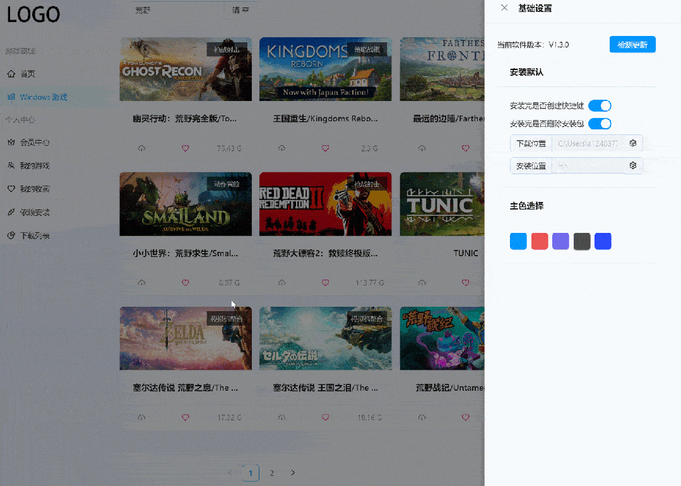Click the LOGO text in the sidebar
The height and width of the screenshot is (486, 681).
point(33,15)
